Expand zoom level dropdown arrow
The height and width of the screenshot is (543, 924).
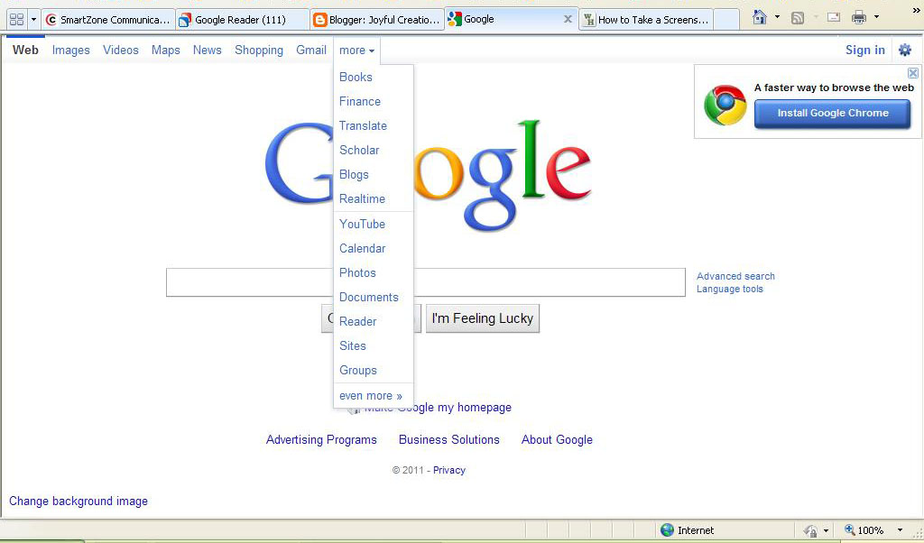click(900, 530)
